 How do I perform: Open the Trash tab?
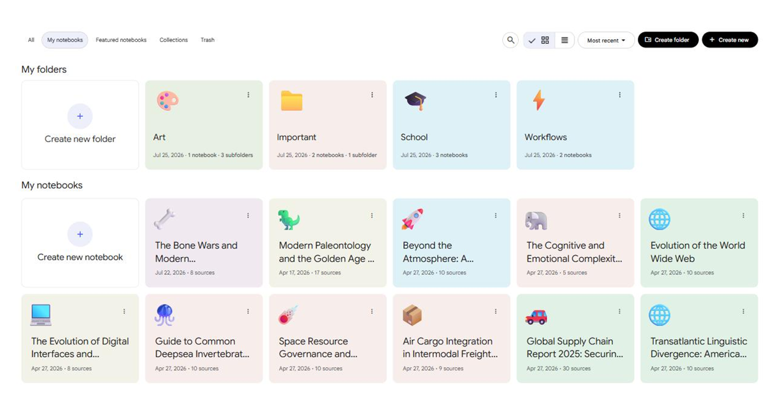coord(207,40)
